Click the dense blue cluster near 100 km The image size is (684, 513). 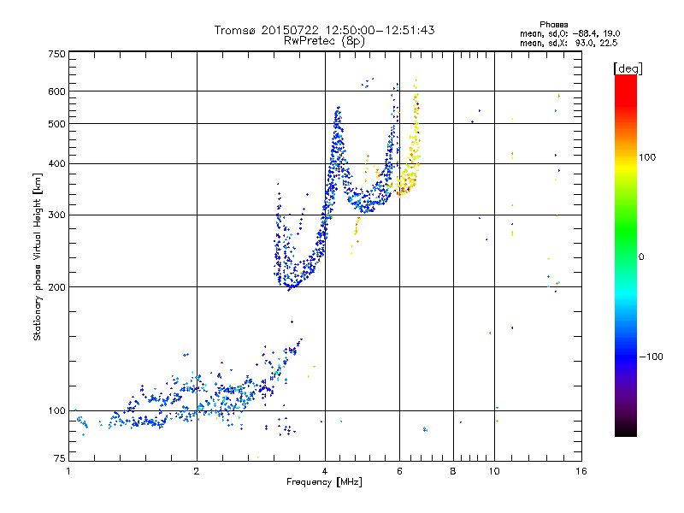click(x=154, y=419)
